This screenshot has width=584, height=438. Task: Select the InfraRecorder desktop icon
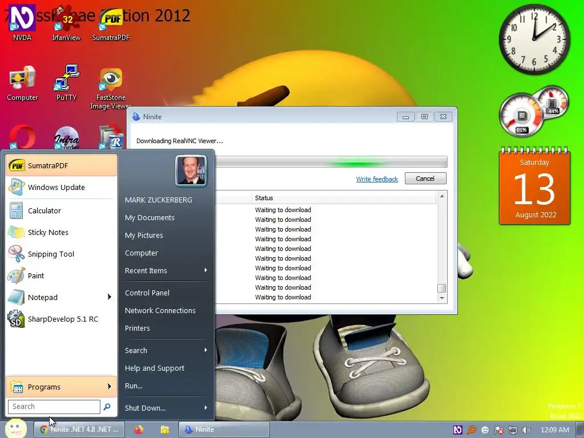[x=66, y=137]
